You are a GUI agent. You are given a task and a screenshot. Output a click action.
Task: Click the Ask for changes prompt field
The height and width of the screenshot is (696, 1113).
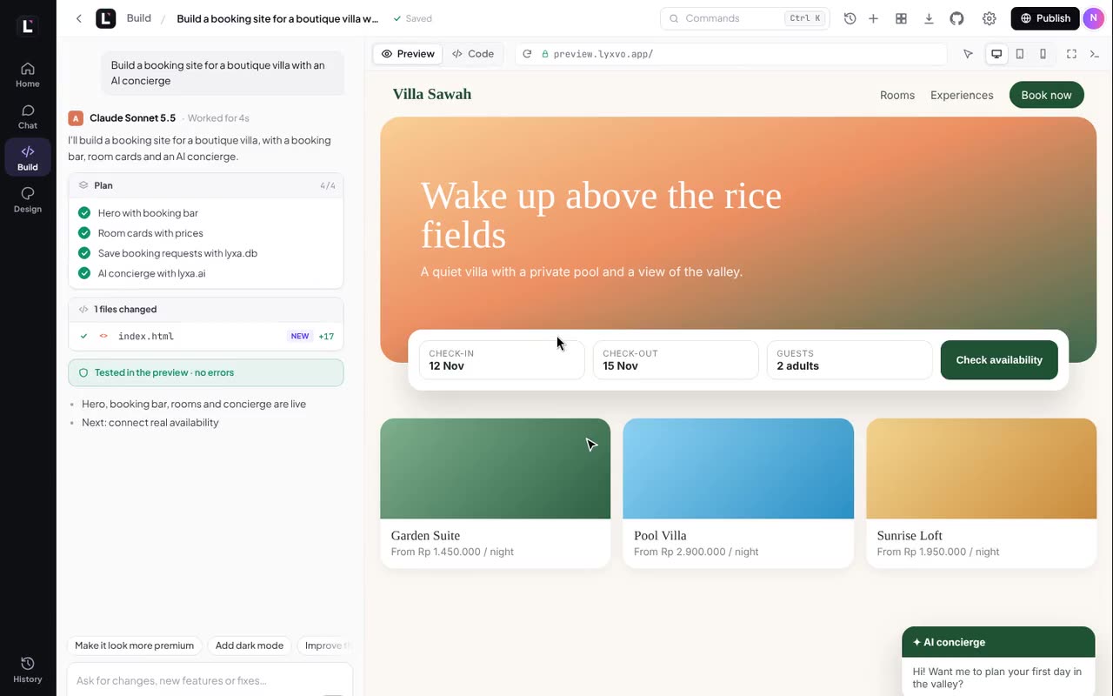[210, 680]
